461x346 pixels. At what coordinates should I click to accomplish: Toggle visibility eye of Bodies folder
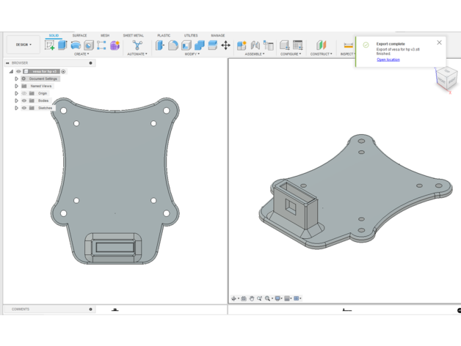24,100
